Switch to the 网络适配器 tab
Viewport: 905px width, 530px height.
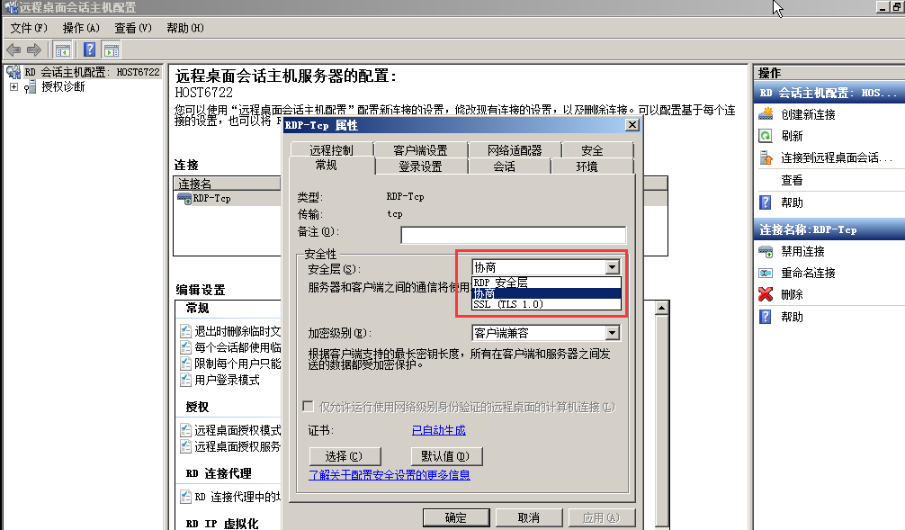coord(514,149)
